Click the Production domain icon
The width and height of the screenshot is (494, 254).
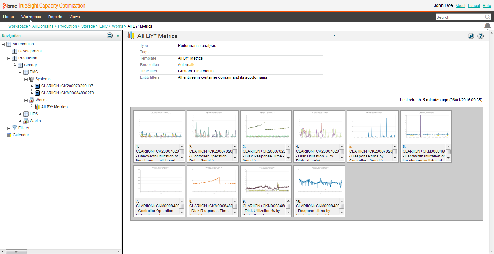(x=15, y=58)
